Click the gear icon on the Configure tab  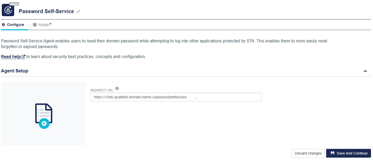point(3,25)
